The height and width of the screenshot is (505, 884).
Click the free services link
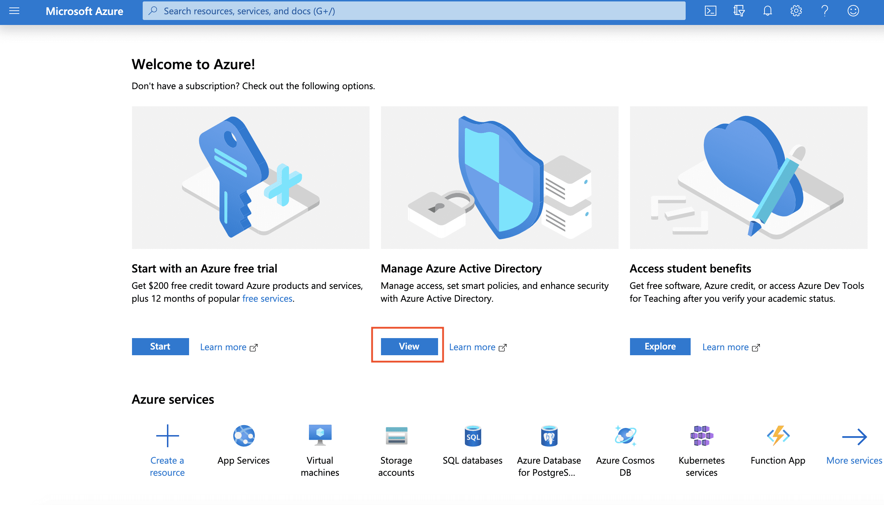[267, 299]
